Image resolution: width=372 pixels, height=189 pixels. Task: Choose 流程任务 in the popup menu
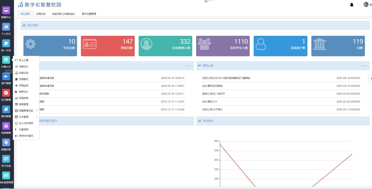tap(26, 73)
